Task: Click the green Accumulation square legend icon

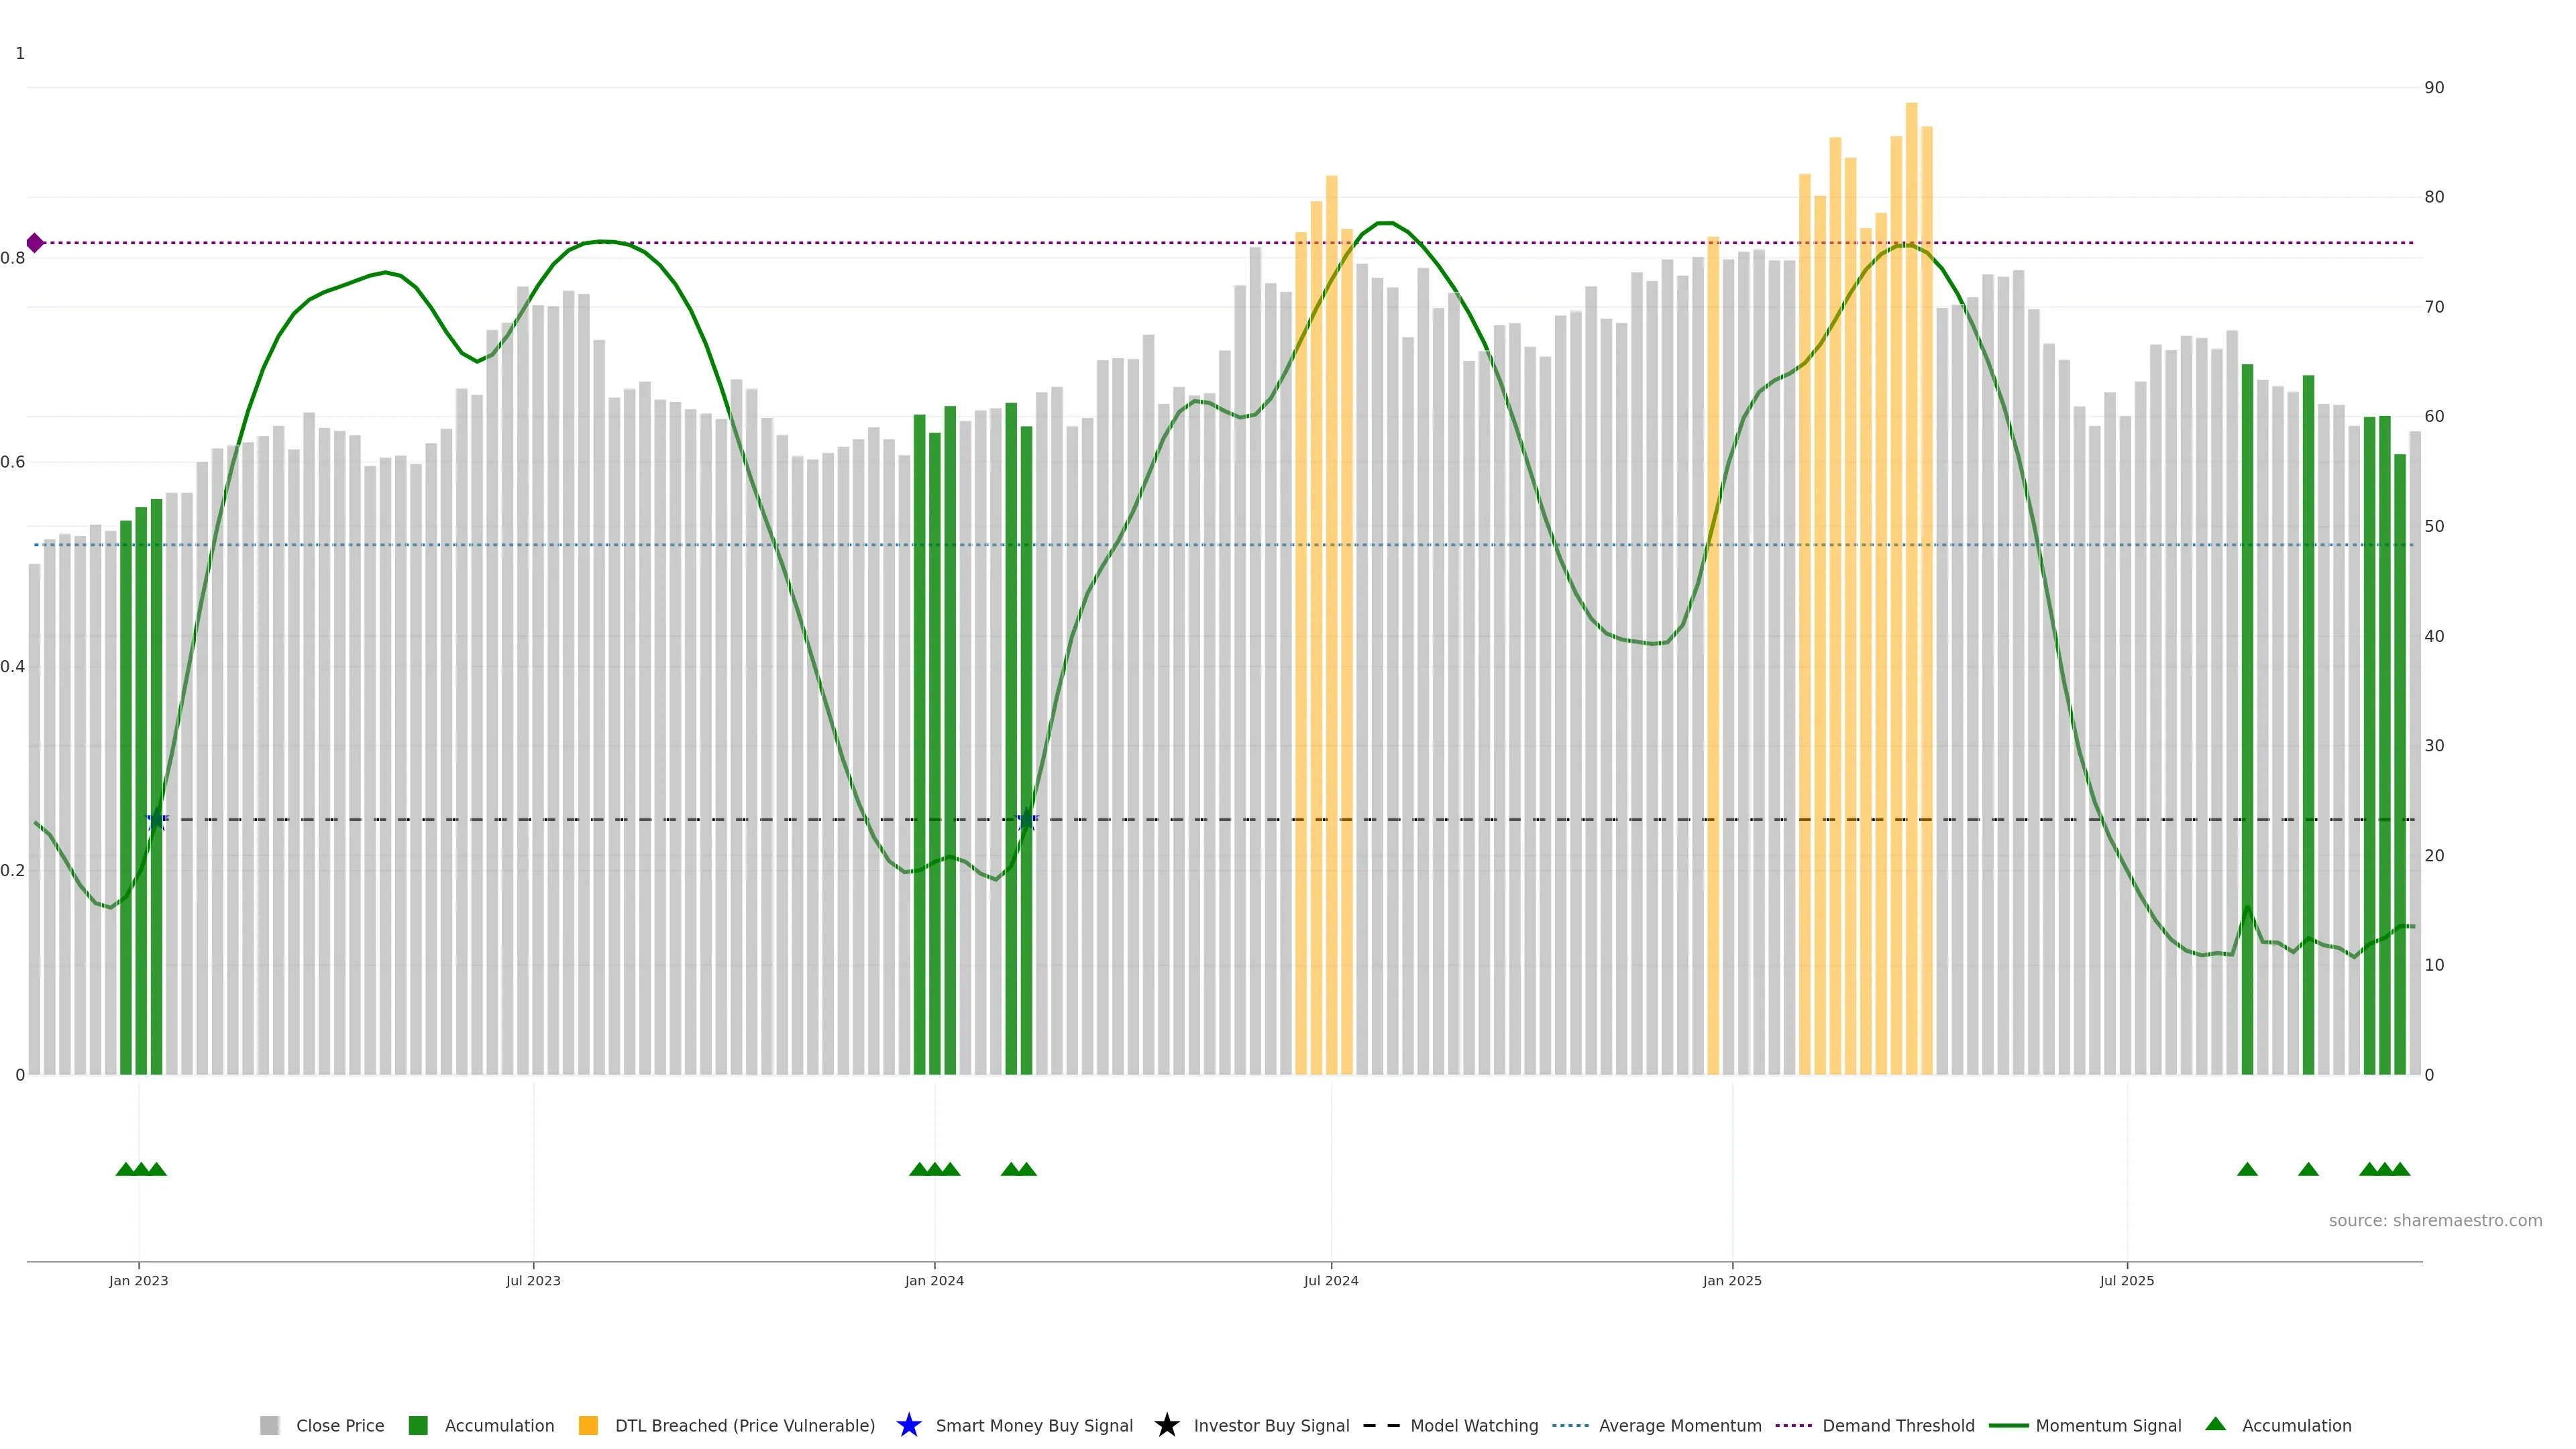Action: (x=418, y=1426)
